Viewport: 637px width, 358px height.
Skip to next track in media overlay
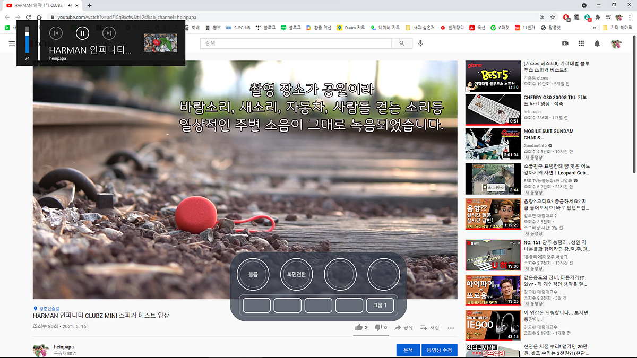(108, 33)
